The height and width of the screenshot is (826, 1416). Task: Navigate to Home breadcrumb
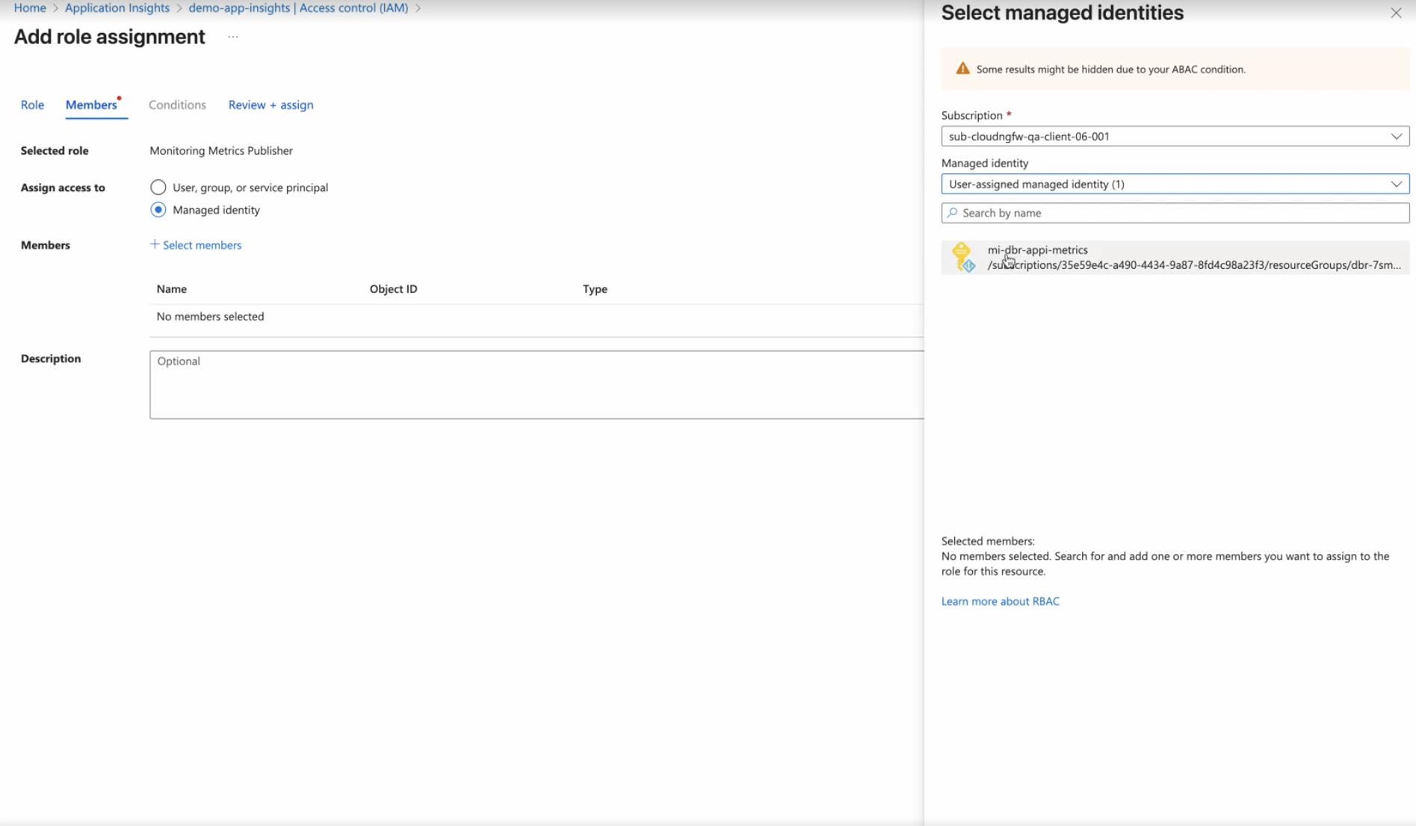tap(30, 7)
